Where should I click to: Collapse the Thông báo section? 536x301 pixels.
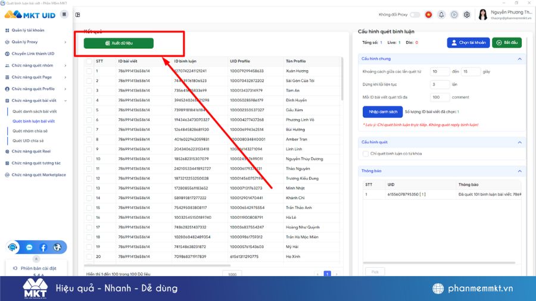[x=519, y=171]
